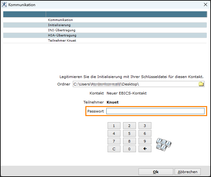211x177 pixels.
Task: Click the bold Knuet participant name
Action: [112, 102]
